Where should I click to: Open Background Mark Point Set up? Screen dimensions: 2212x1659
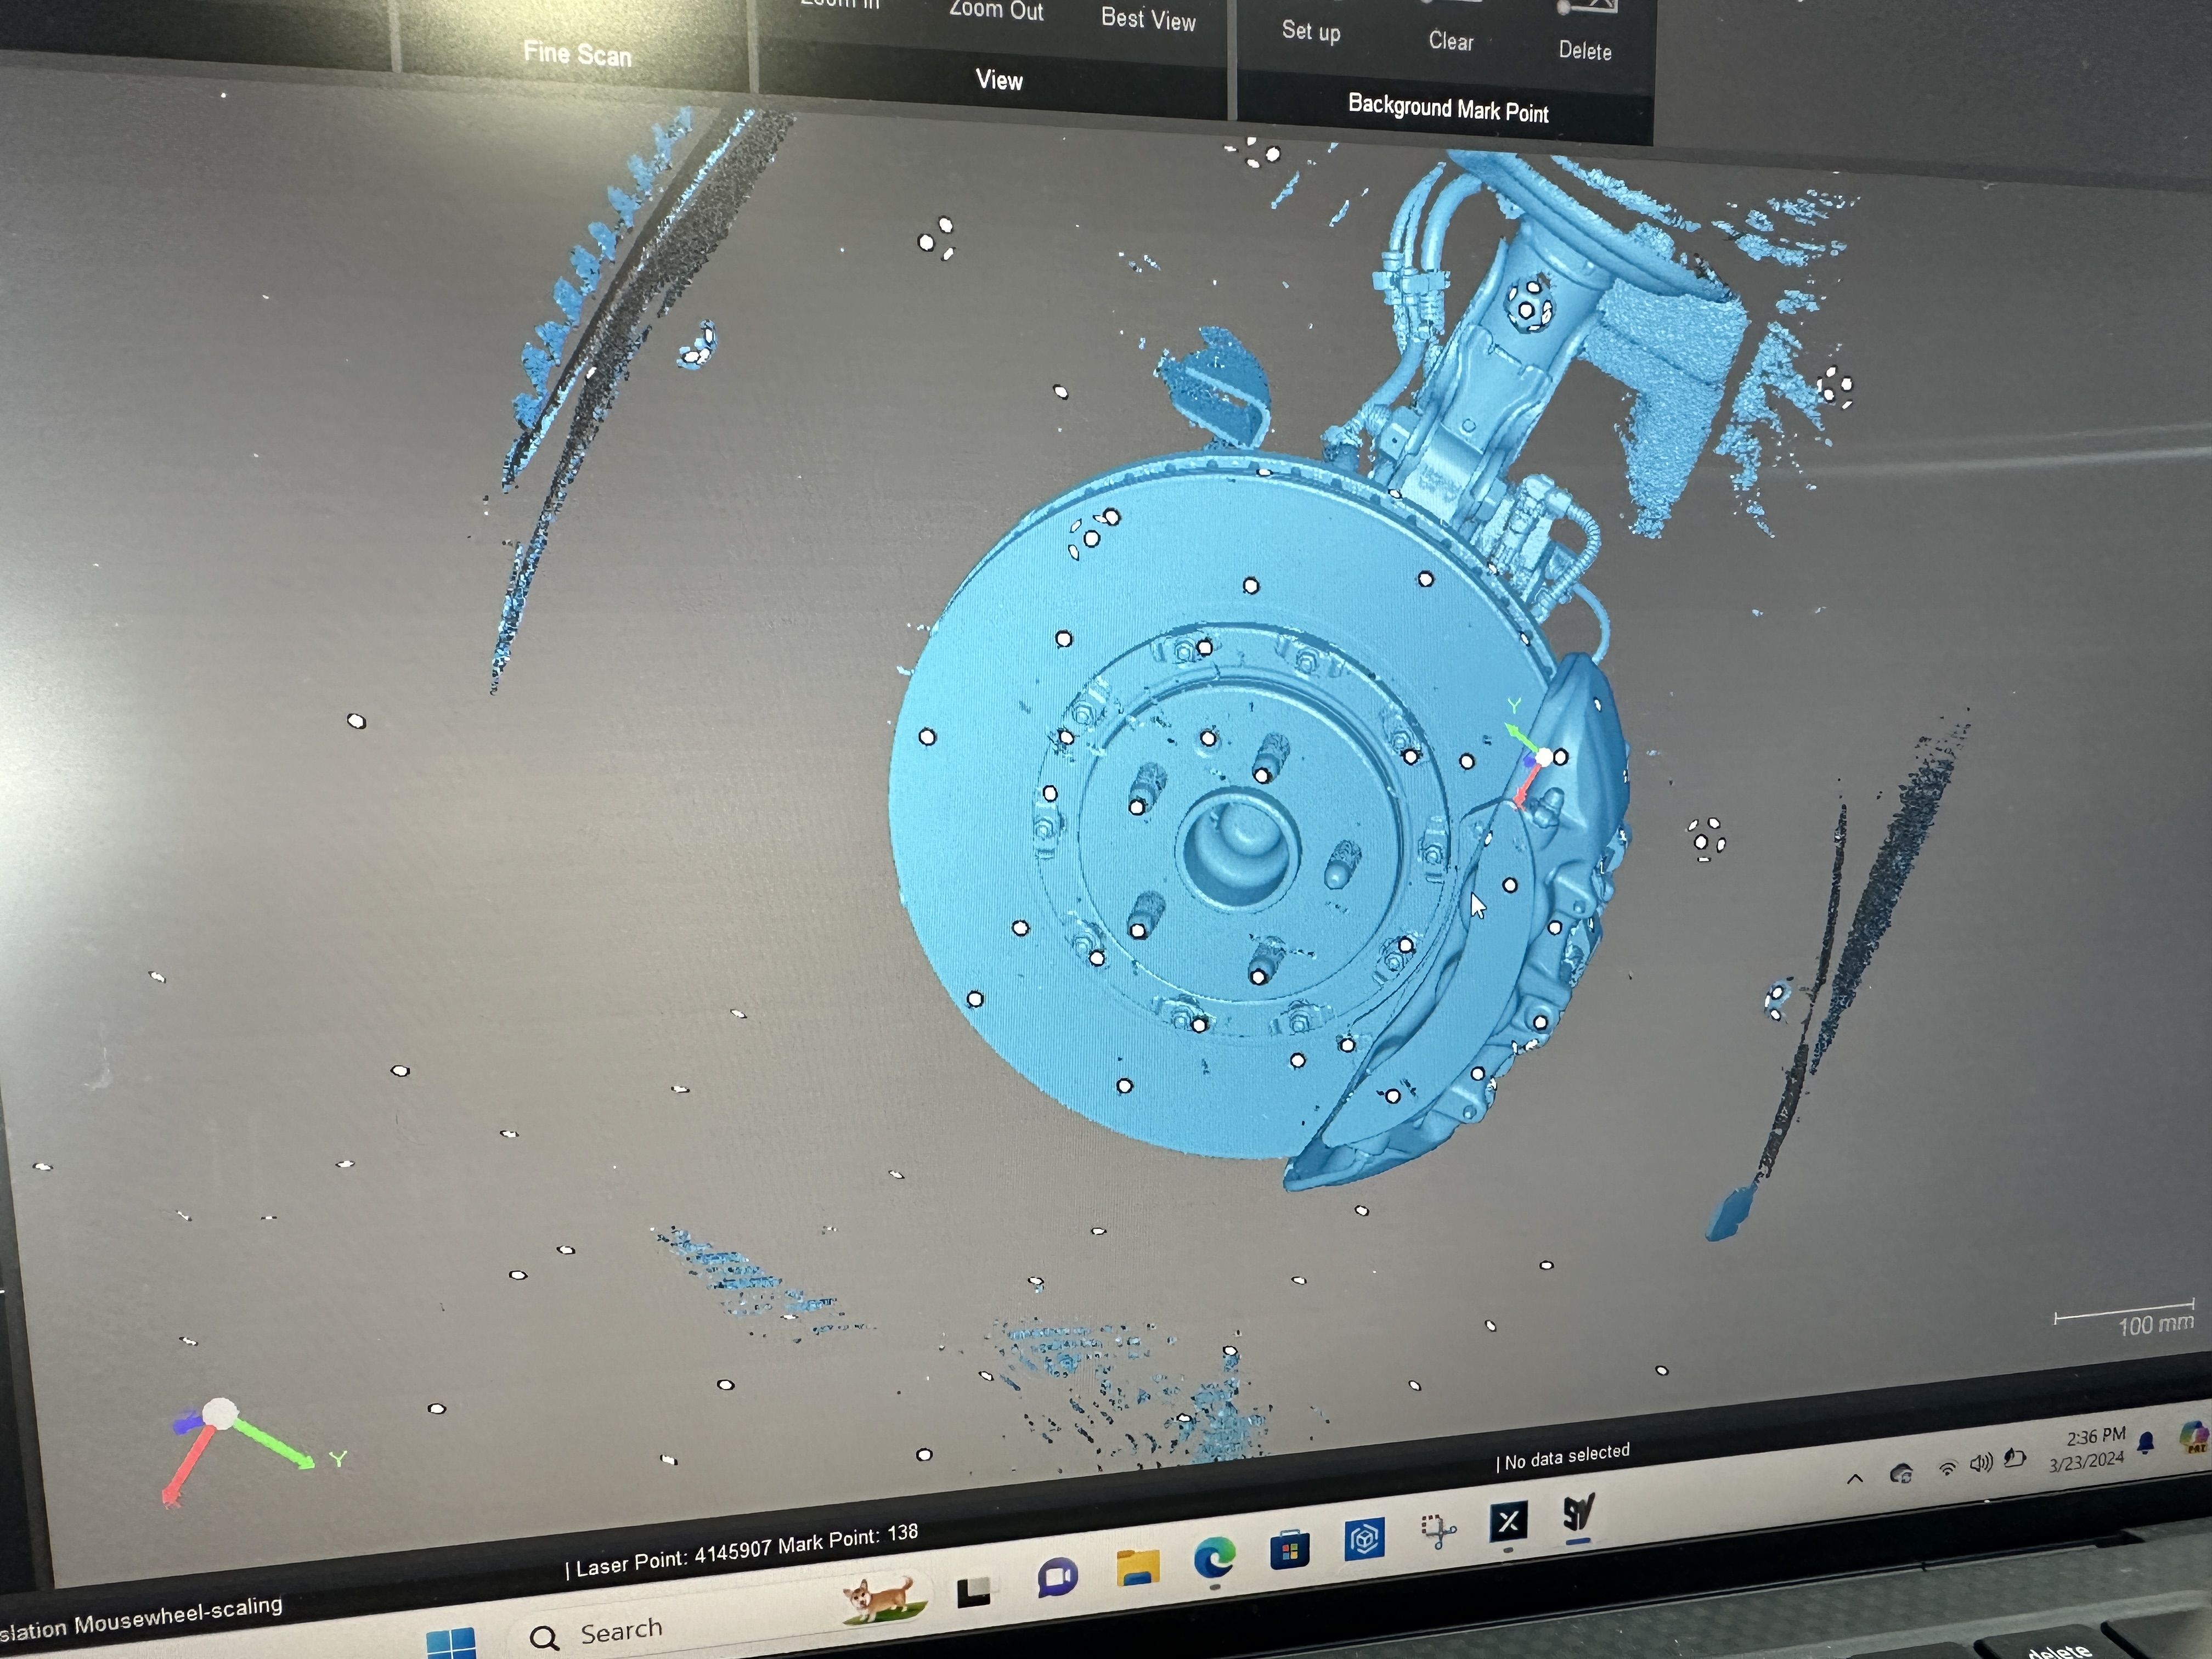1311,30
